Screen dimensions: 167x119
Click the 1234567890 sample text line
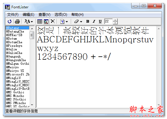pyautogui.click(x=74, y=57)
